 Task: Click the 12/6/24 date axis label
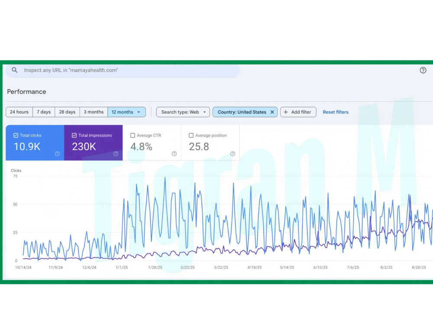coord(89,267)
